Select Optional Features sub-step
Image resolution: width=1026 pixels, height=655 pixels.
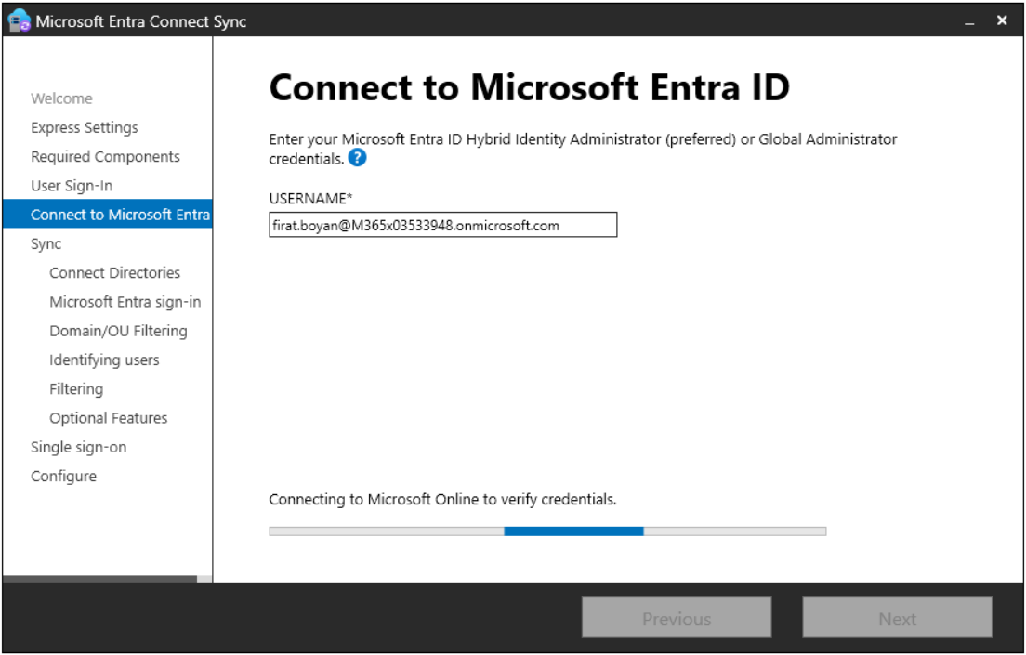pos(109,418)
